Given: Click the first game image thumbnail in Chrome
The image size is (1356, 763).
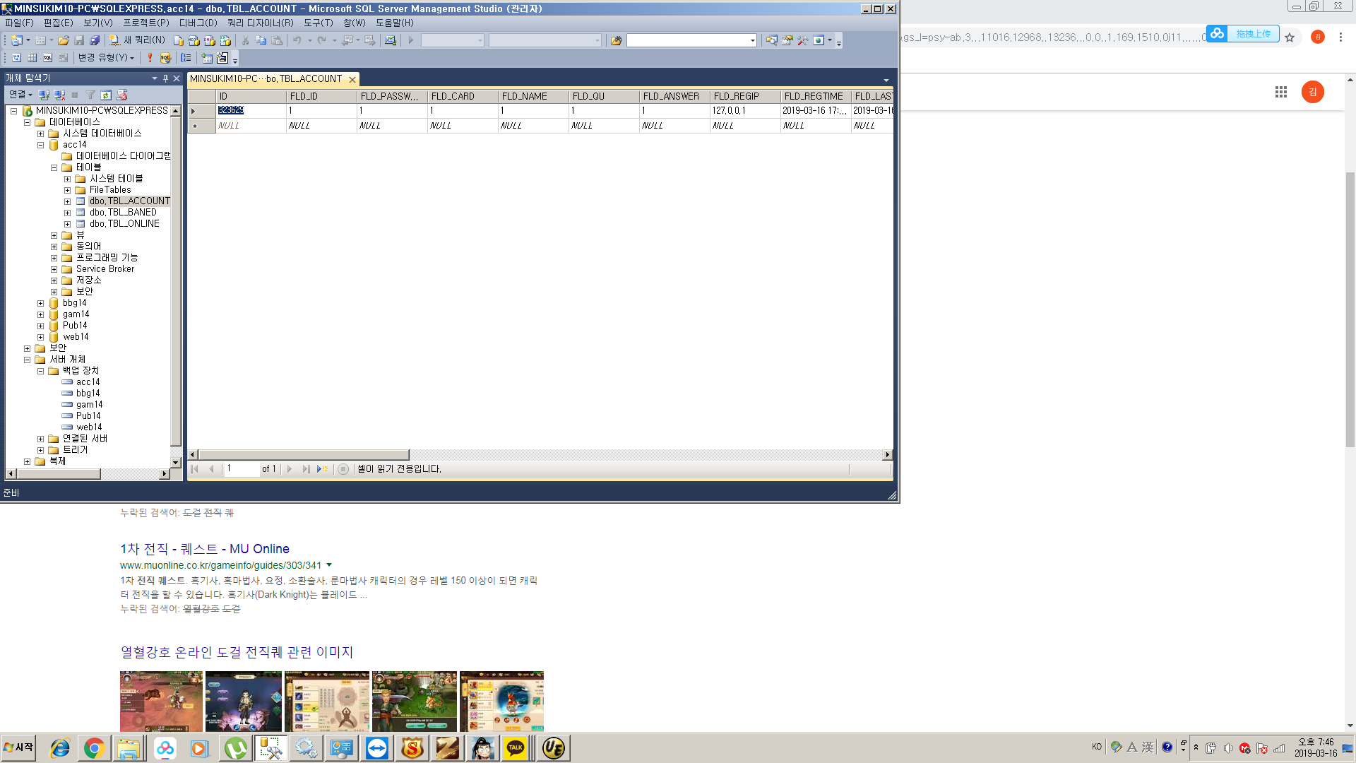Looking at the screenshot, I should 161,702.
